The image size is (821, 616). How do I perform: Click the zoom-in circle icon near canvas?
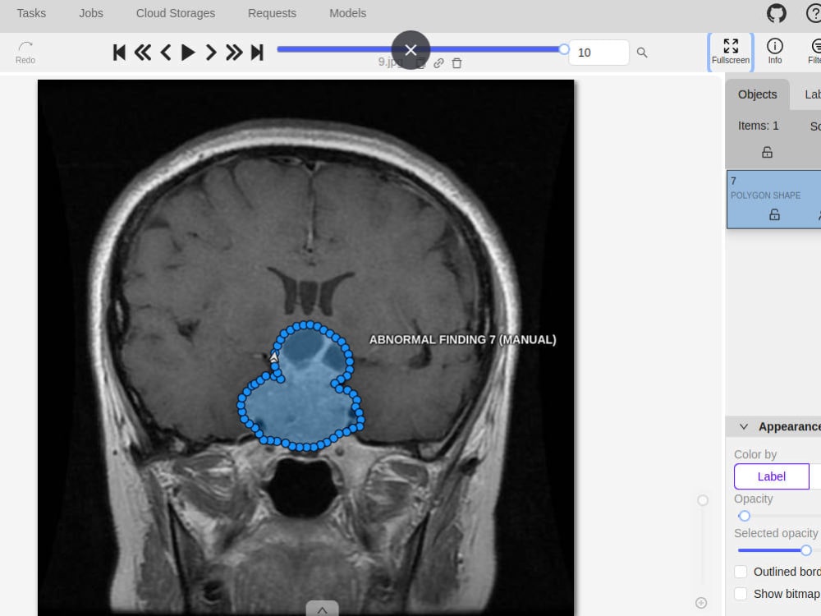pos(702,603)
